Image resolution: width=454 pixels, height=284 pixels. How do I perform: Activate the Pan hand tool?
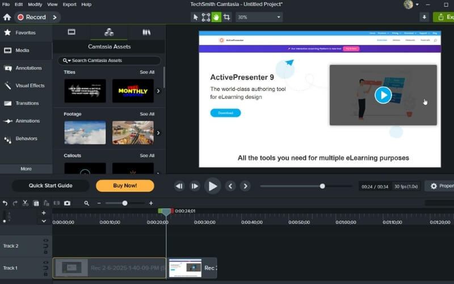(x=216, y=17)
